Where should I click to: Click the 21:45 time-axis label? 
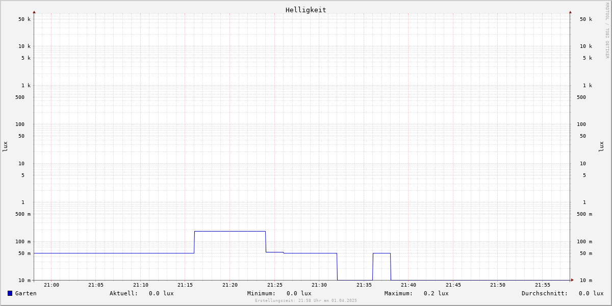(x=453, y=285)
